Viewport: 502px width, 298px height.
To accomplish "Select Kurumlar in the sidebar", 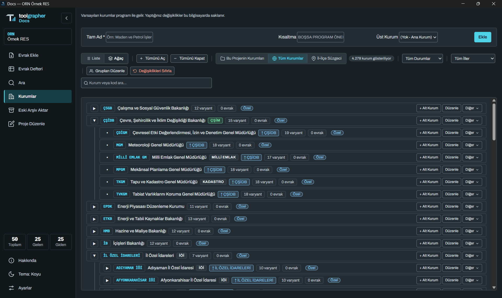I will (38, 96).
